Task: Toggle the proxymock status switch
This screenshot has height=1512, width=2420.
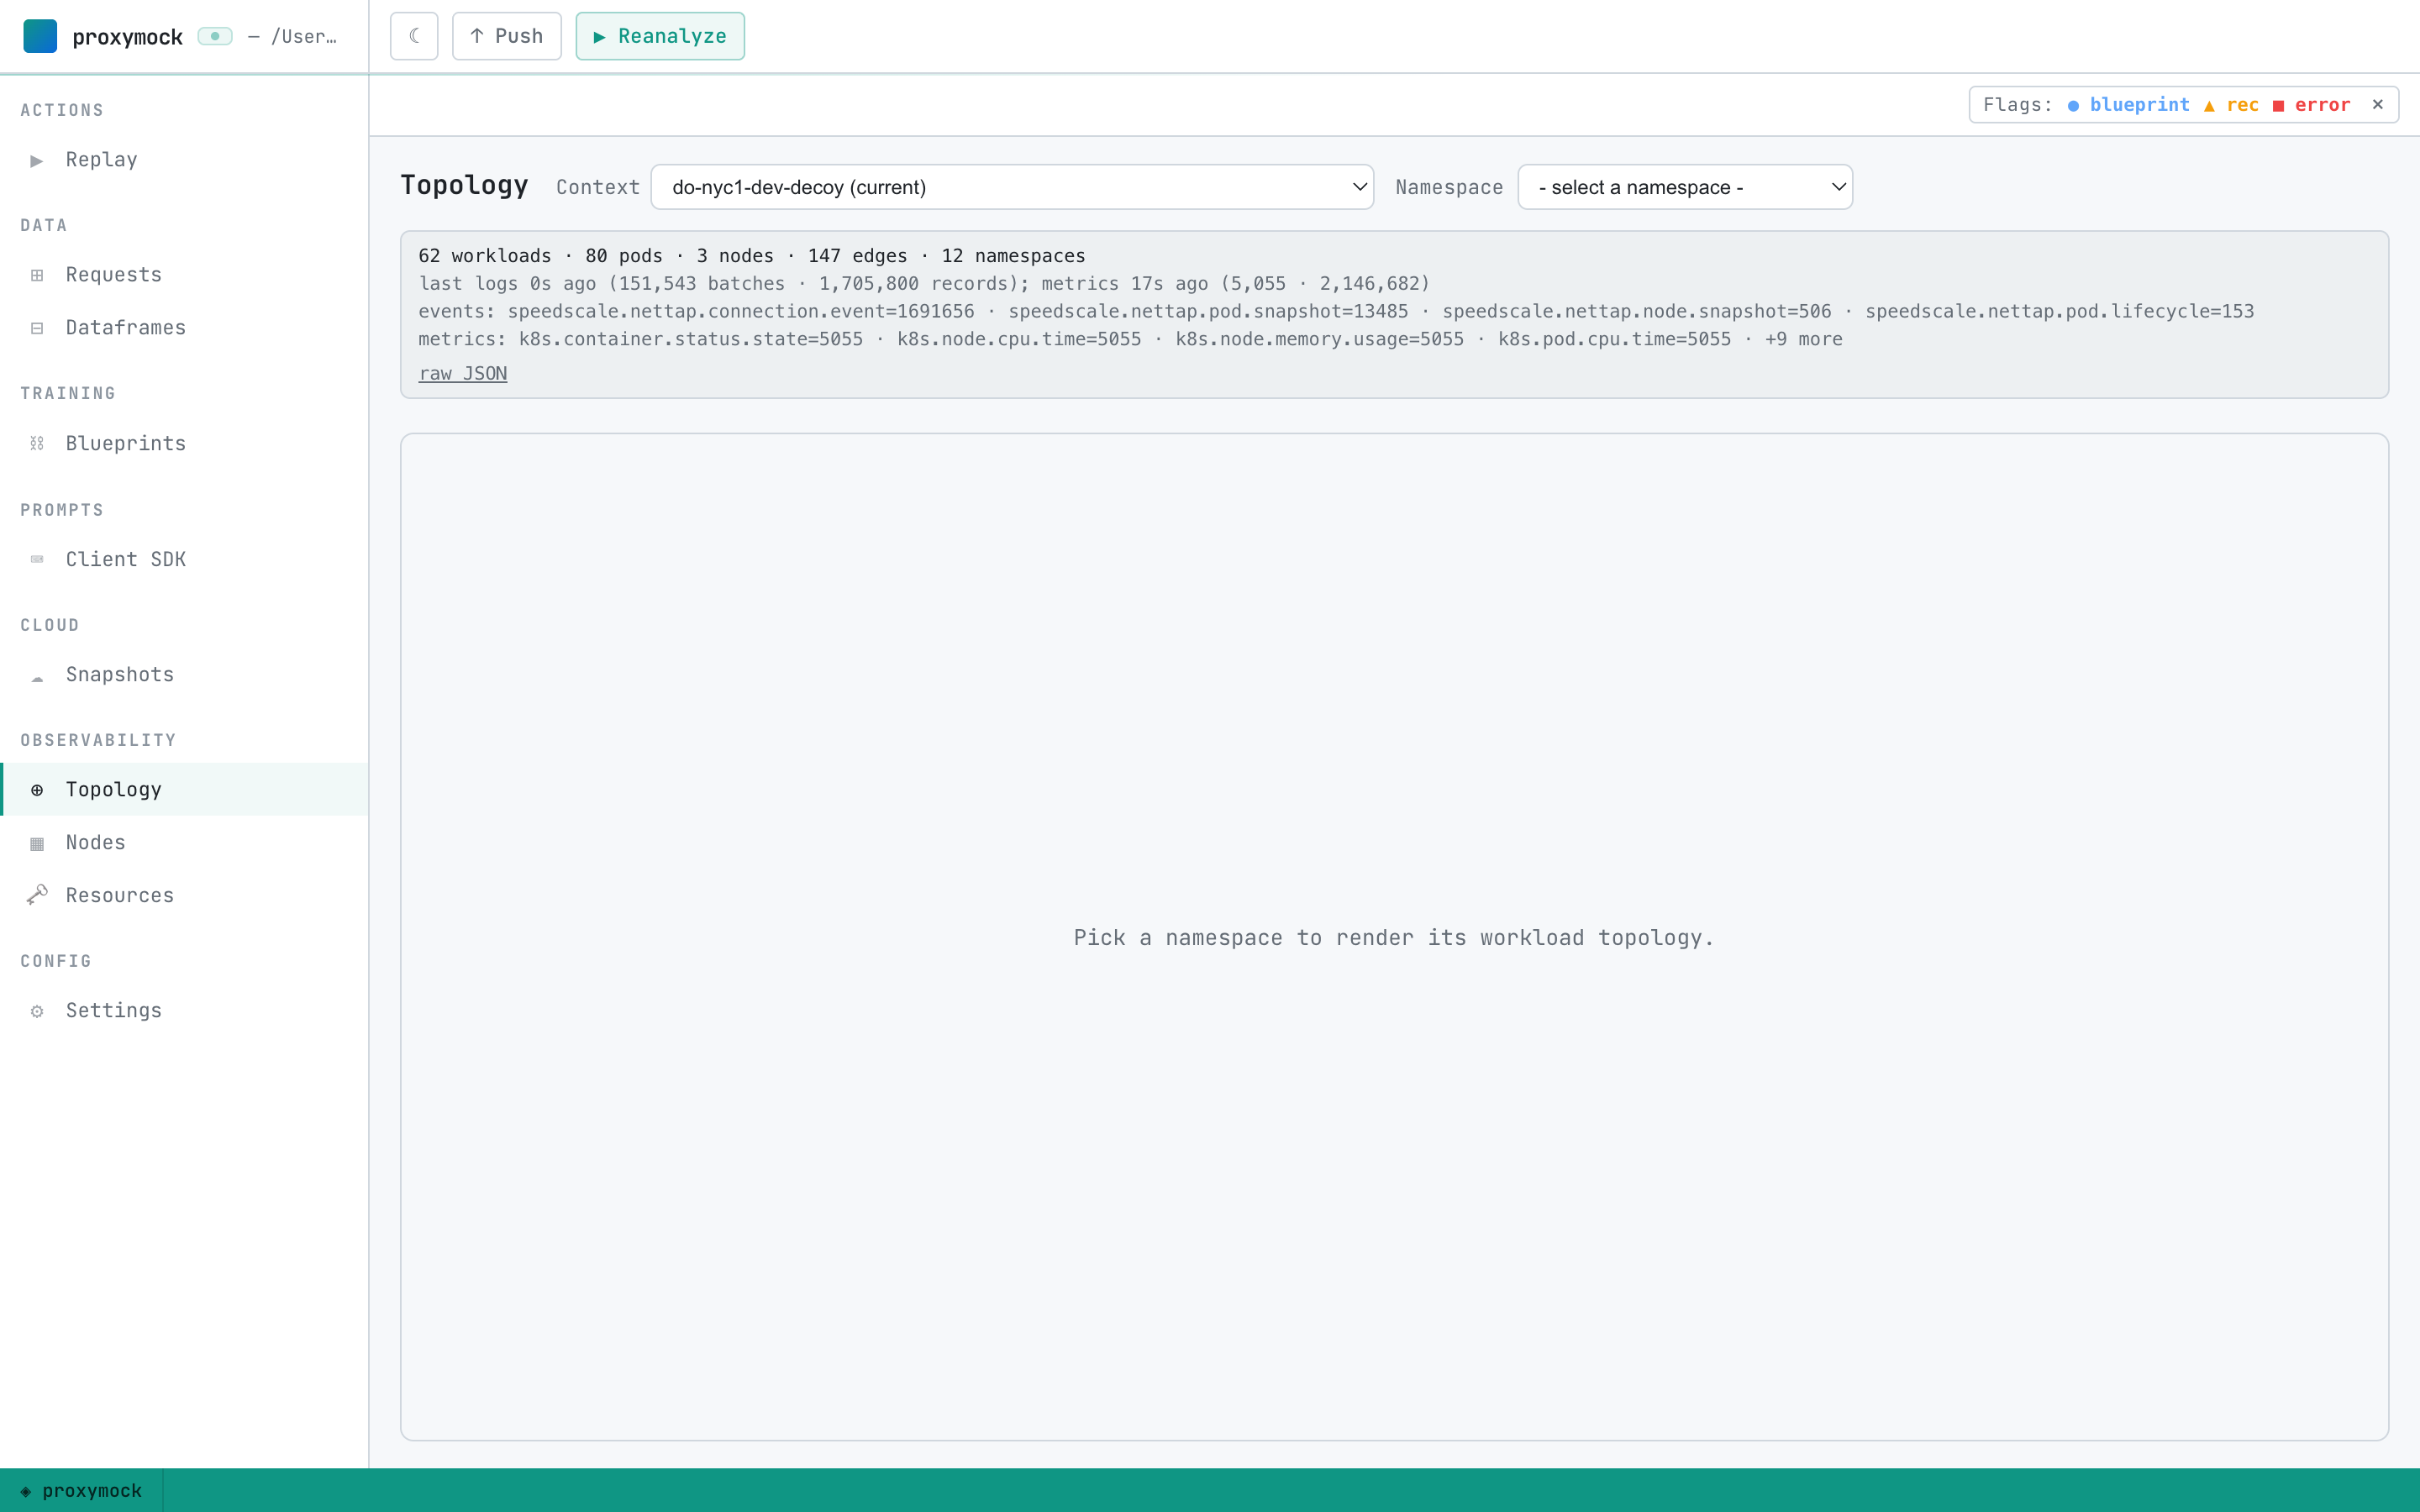Action: [x=215, y=36]
